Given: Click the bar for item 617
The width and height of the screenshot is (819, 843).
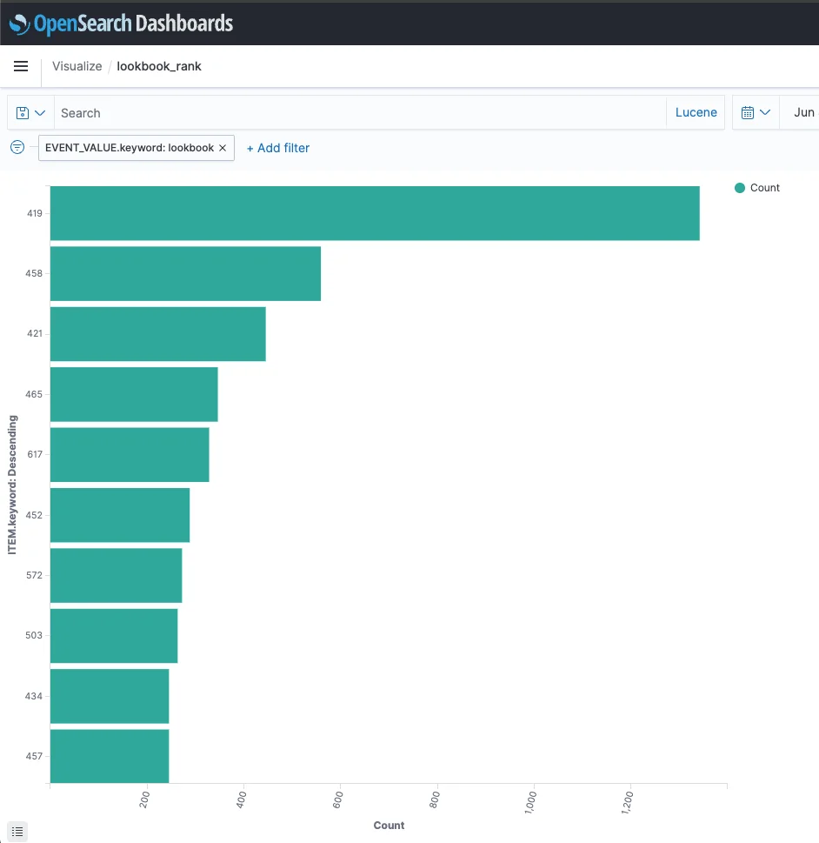Looking at the screenshot, I should 130,454.
